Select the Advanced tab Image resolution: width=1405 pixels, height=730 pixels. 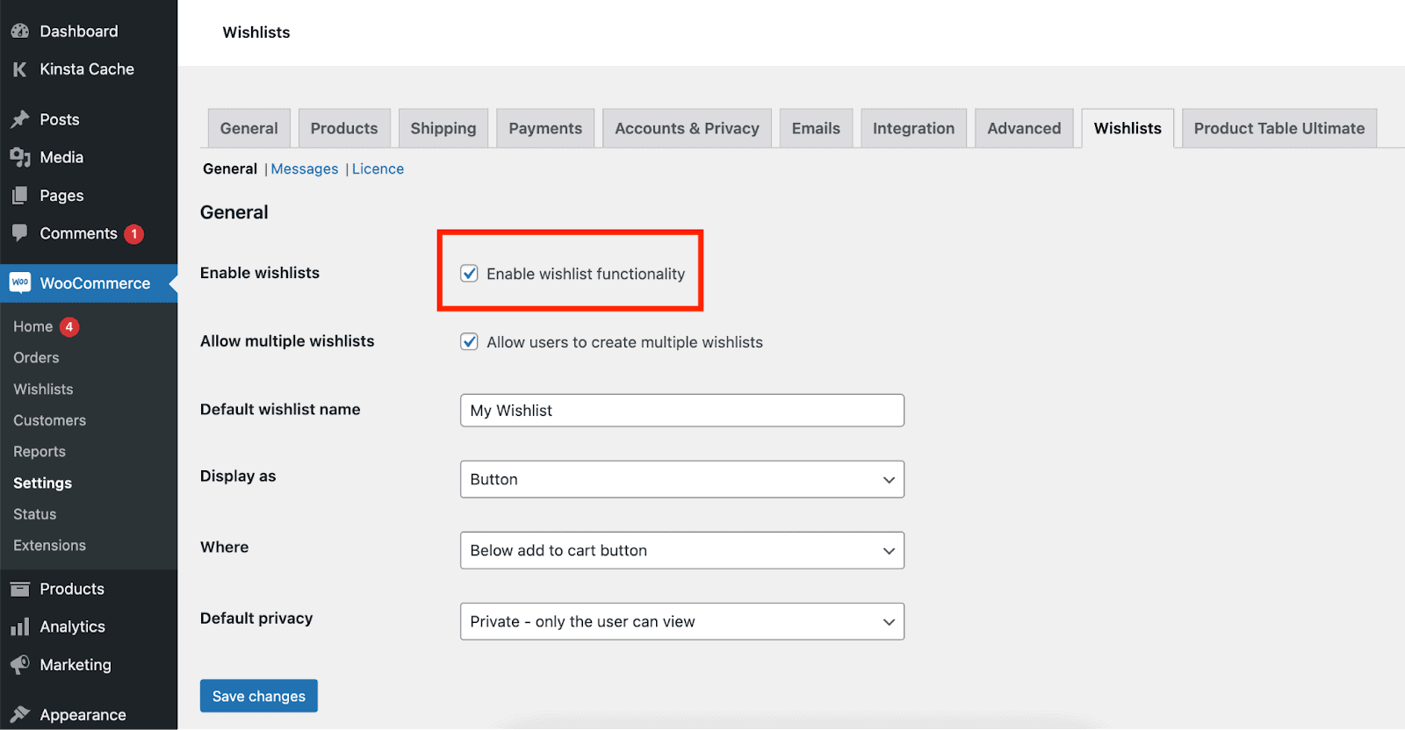tap(1024, 128)
